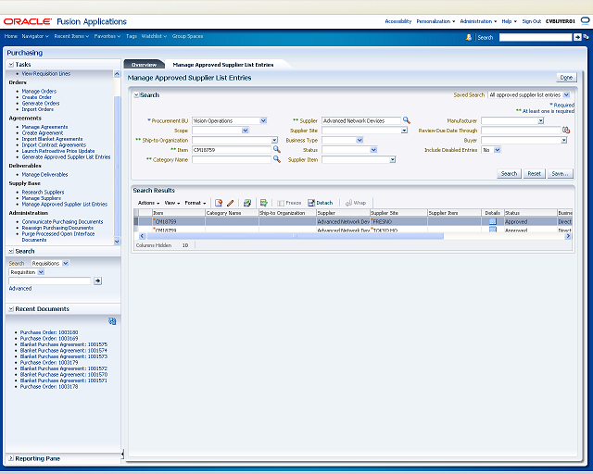
Task: Click Advanced search link in sidebar
Action: coord(20,289)
